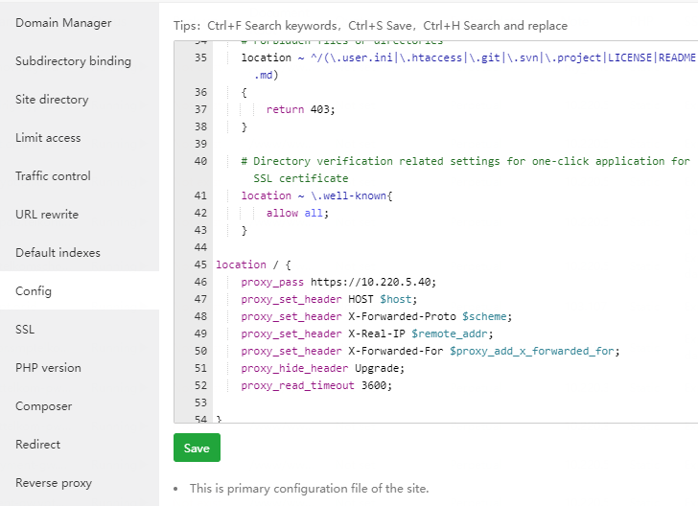Select Default indexes in sidebar

[x=58, y=253]
